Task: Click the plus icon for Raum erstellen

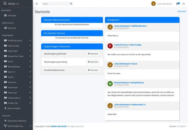Action: click(x=5, y=108)
